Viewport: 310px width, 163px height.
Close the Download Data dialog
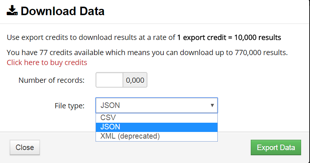pos(25,147)
